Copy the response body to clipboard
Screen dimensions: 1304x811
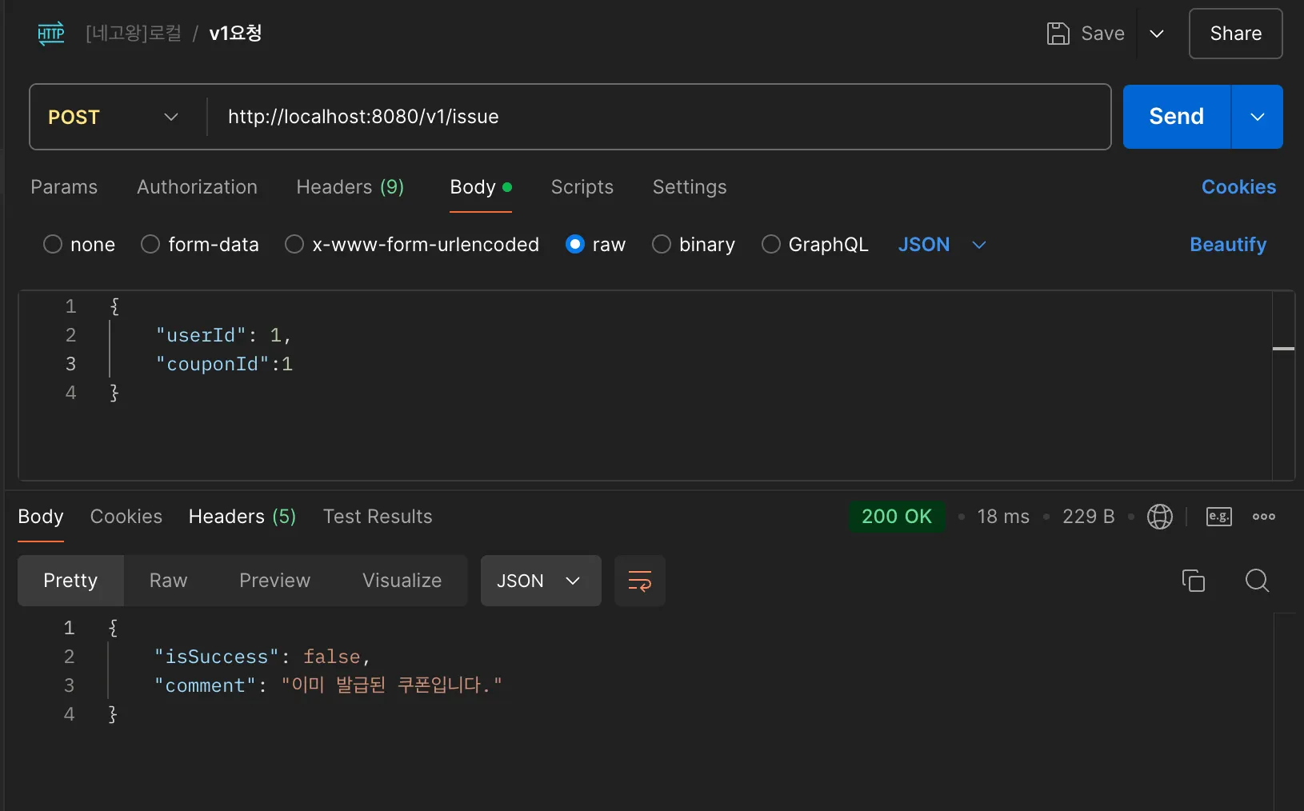click(1193, 581)
